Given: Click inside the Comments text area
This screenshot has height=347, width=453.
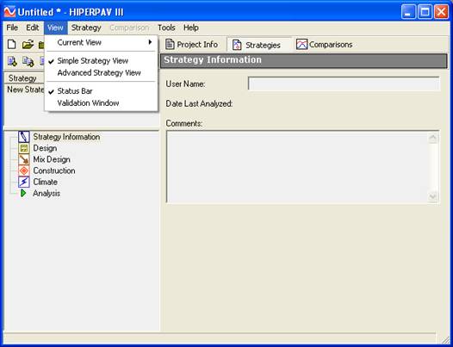Looking at the screenshot, I should click(x=297, y=167).
